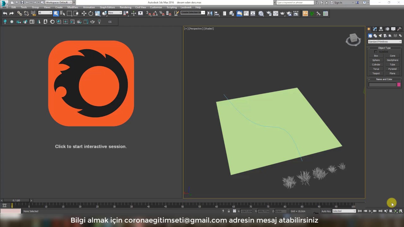Click the time slider 0 / 100 handle
The width and height of the screenshot is (404, 227).
click(16, 201)
